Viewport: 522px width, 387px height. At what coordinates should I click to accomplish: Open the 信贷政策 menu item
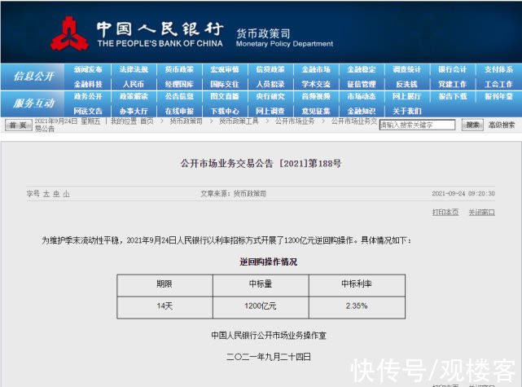coord(270,69)
